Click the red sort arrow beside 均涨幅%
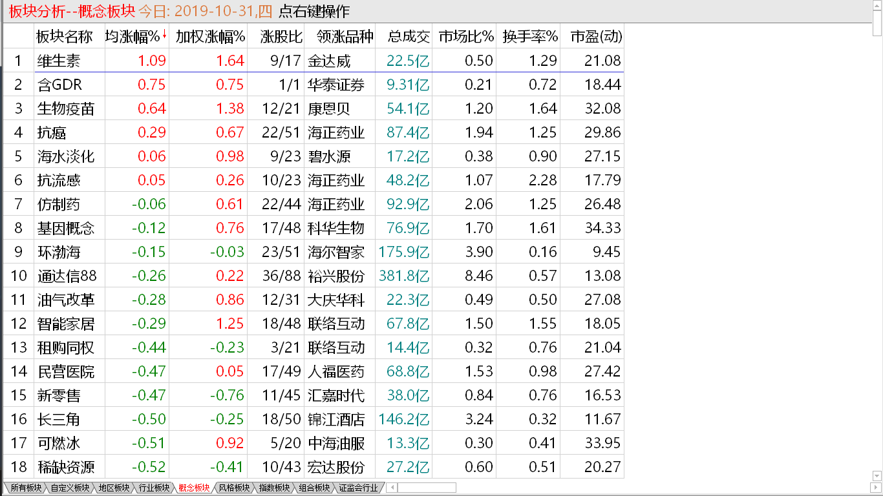This screenshot has height=496, width=883. (x=164, y=35)
